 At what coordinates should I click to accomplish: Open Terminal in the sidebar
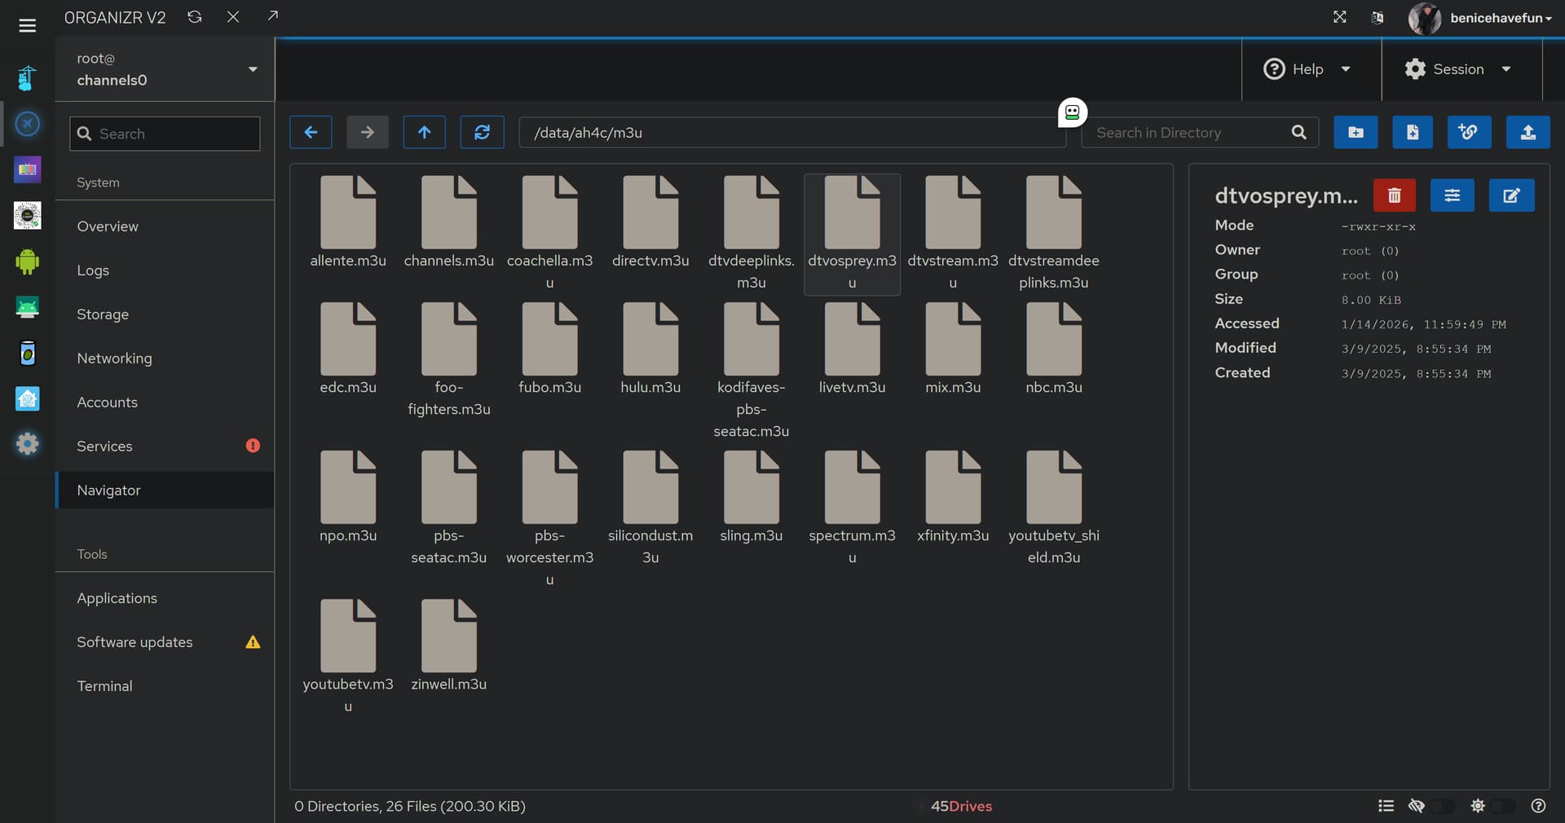point(104,686)
